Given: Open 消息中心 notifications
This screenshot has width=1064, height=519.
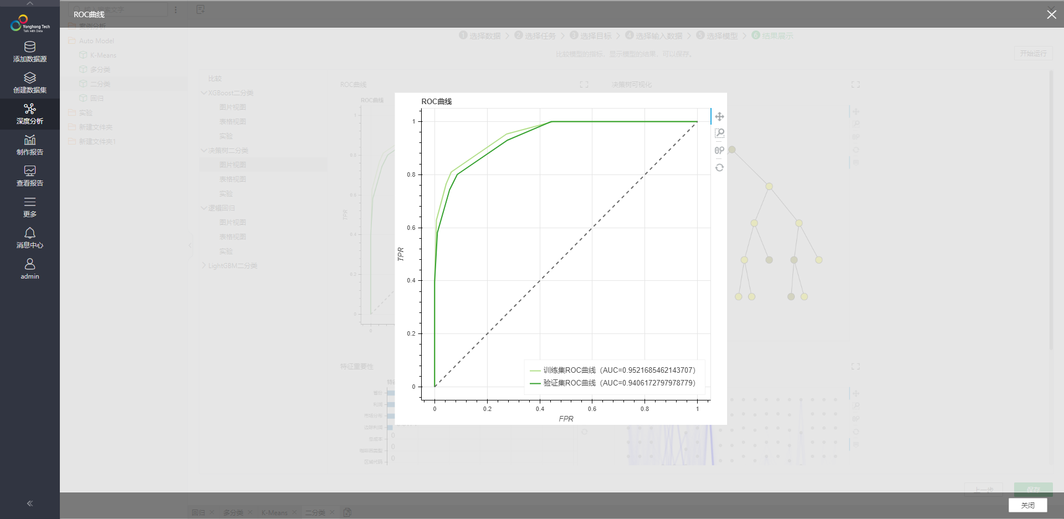Looking at the screenshot, I should [x=30, y=238].
